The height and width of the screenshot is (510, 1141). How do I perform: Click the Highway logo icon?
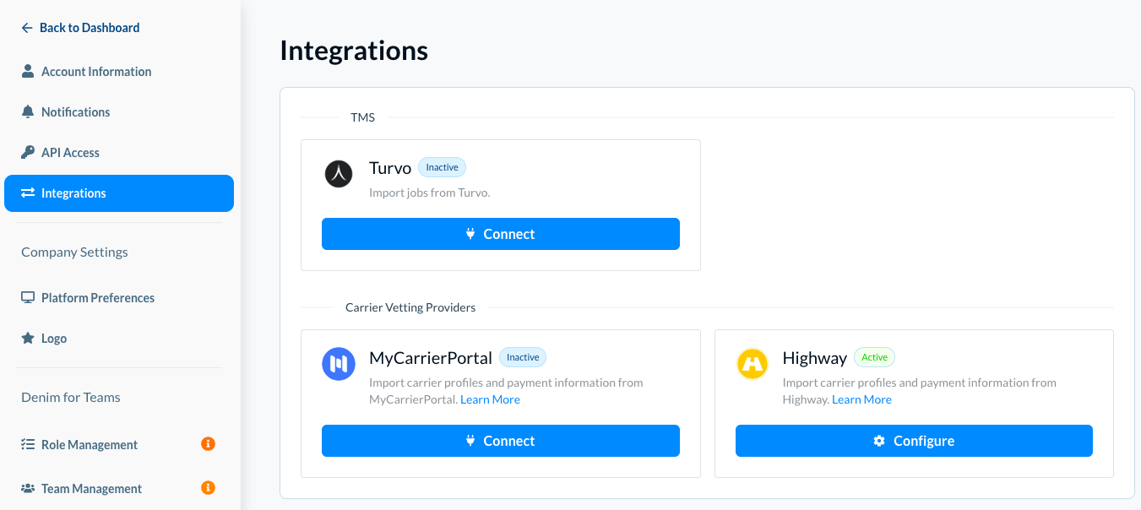pos(752,364)
